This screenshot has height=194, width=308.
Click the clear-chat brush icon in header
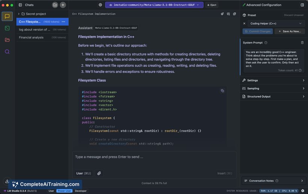pos(222,14)
